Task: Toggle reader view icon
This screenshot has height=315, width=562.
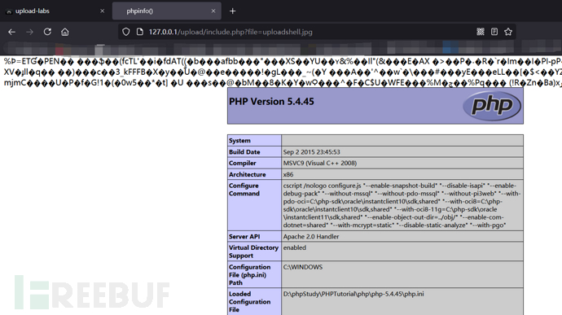Action: (494, 32)
